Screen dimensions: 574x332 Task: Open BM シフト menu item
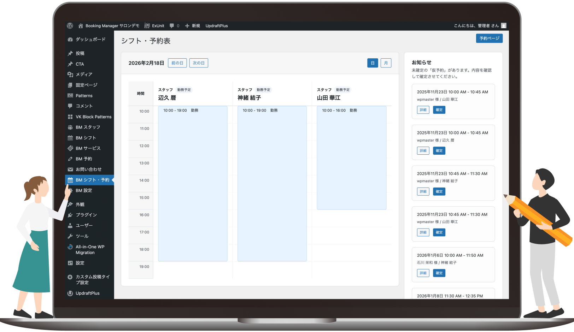[86, 138]
